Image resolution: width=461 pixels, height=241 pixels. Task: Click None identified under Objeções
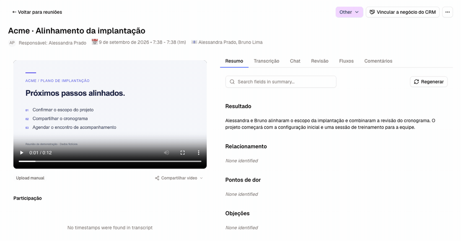tap(241, 228)
